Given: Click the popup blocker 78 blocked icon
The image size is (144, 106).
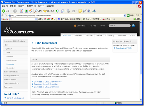Looking at the screenshot, I should [71, 19].
